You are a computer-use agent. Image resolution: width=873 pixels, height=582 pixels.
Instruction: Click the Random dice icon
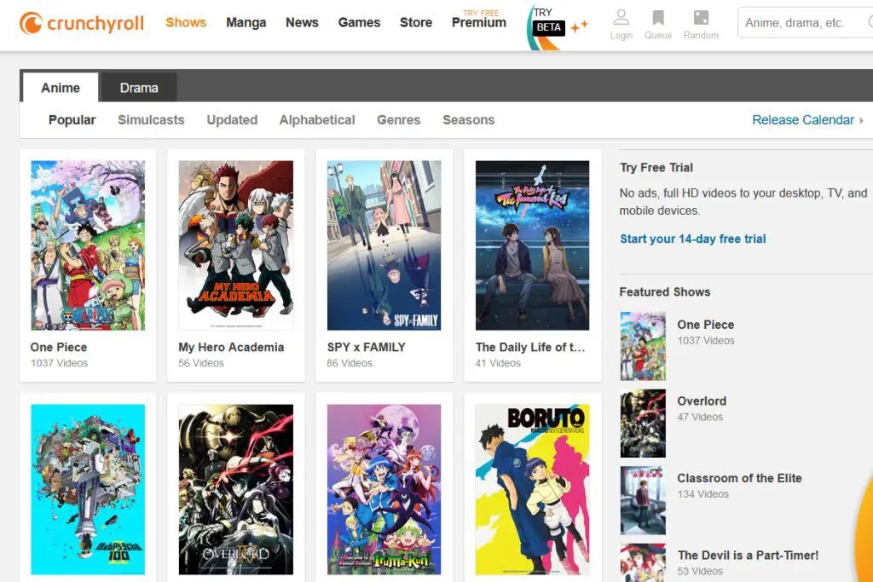tap(701, 18)
